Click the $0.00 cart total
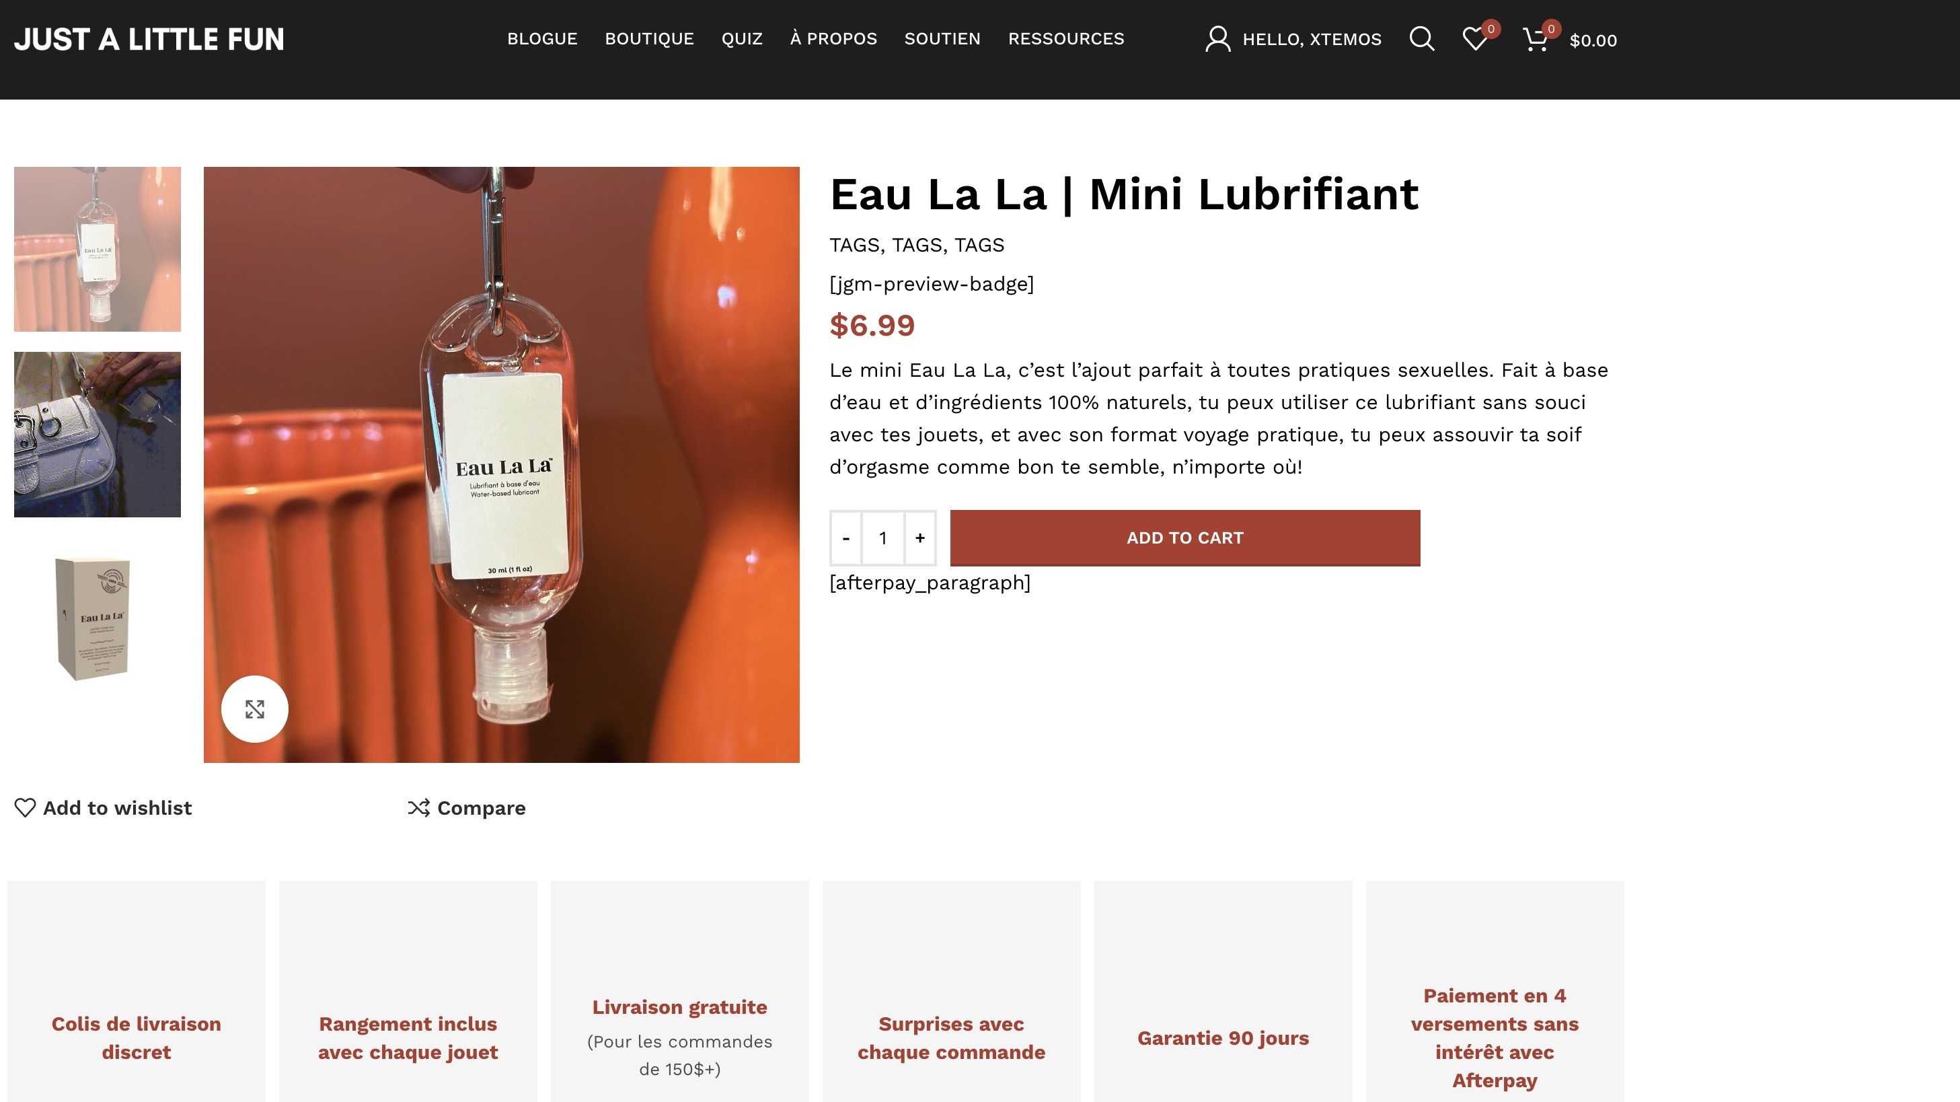 click(1593, 40)
